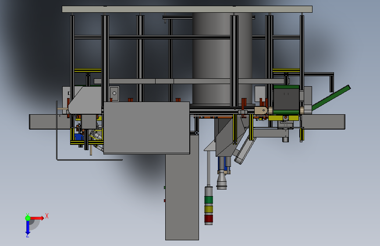The image size is (380, 246).
Task: Select the large gray cylinder in the frame
Action: click(211, 58)
